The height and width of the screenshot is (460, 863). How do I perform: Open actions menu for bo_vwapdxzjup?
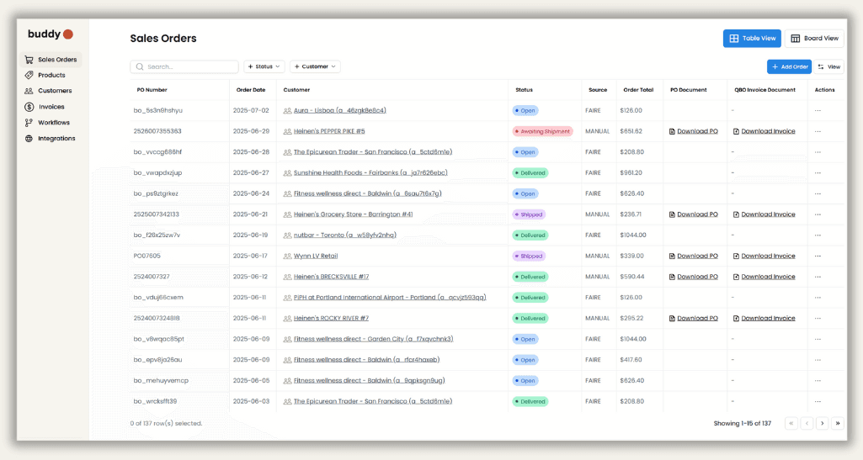(818, 172)
